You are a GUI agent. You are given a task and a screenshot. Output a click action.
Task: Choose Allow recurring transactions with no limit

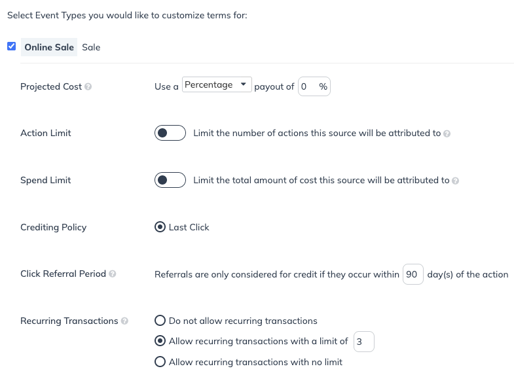tap(159, 361)
